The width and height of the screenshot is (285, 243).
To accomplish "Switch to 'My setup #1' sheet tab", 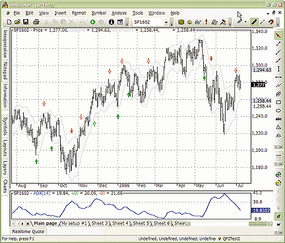I will [x=74, y=223].
